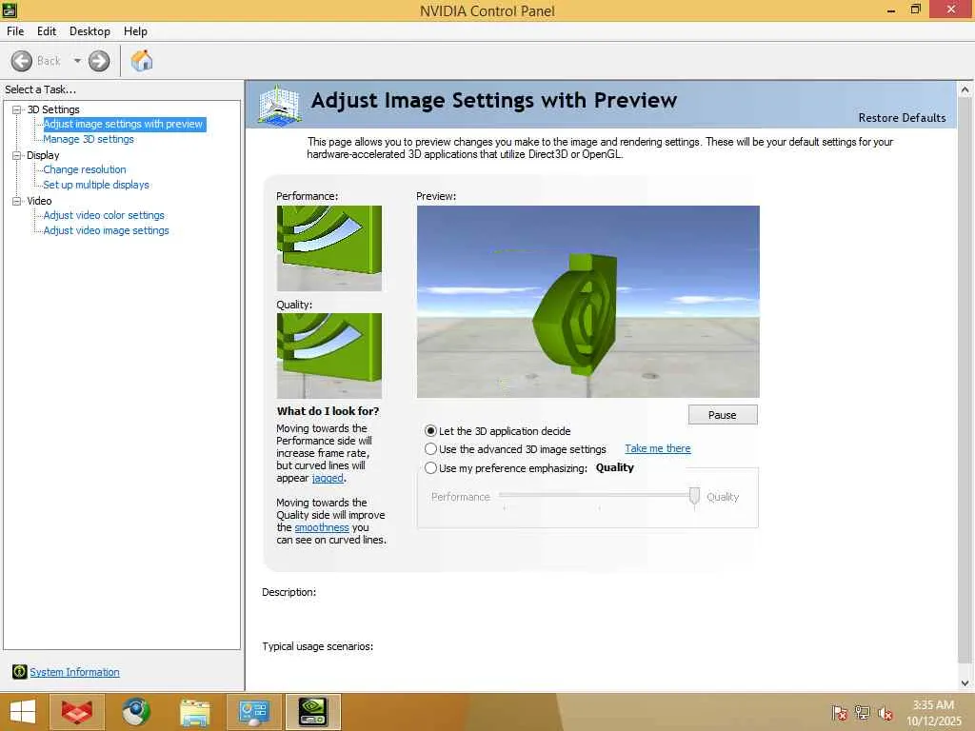Image resolution: width=975 pixels, height=731 pixels.
Task: Open the red hexagon app in the taskbar
Action: tap(76, 712)
